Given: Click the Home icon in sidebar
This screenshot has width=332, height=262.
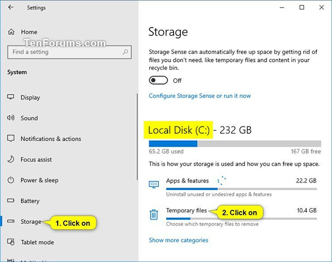Looking at the screenshot, I should coord(11,32).
